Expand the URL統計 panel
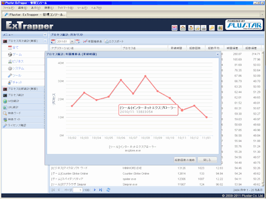Viewport: 266px width, 199px height. tap(23, 107)
